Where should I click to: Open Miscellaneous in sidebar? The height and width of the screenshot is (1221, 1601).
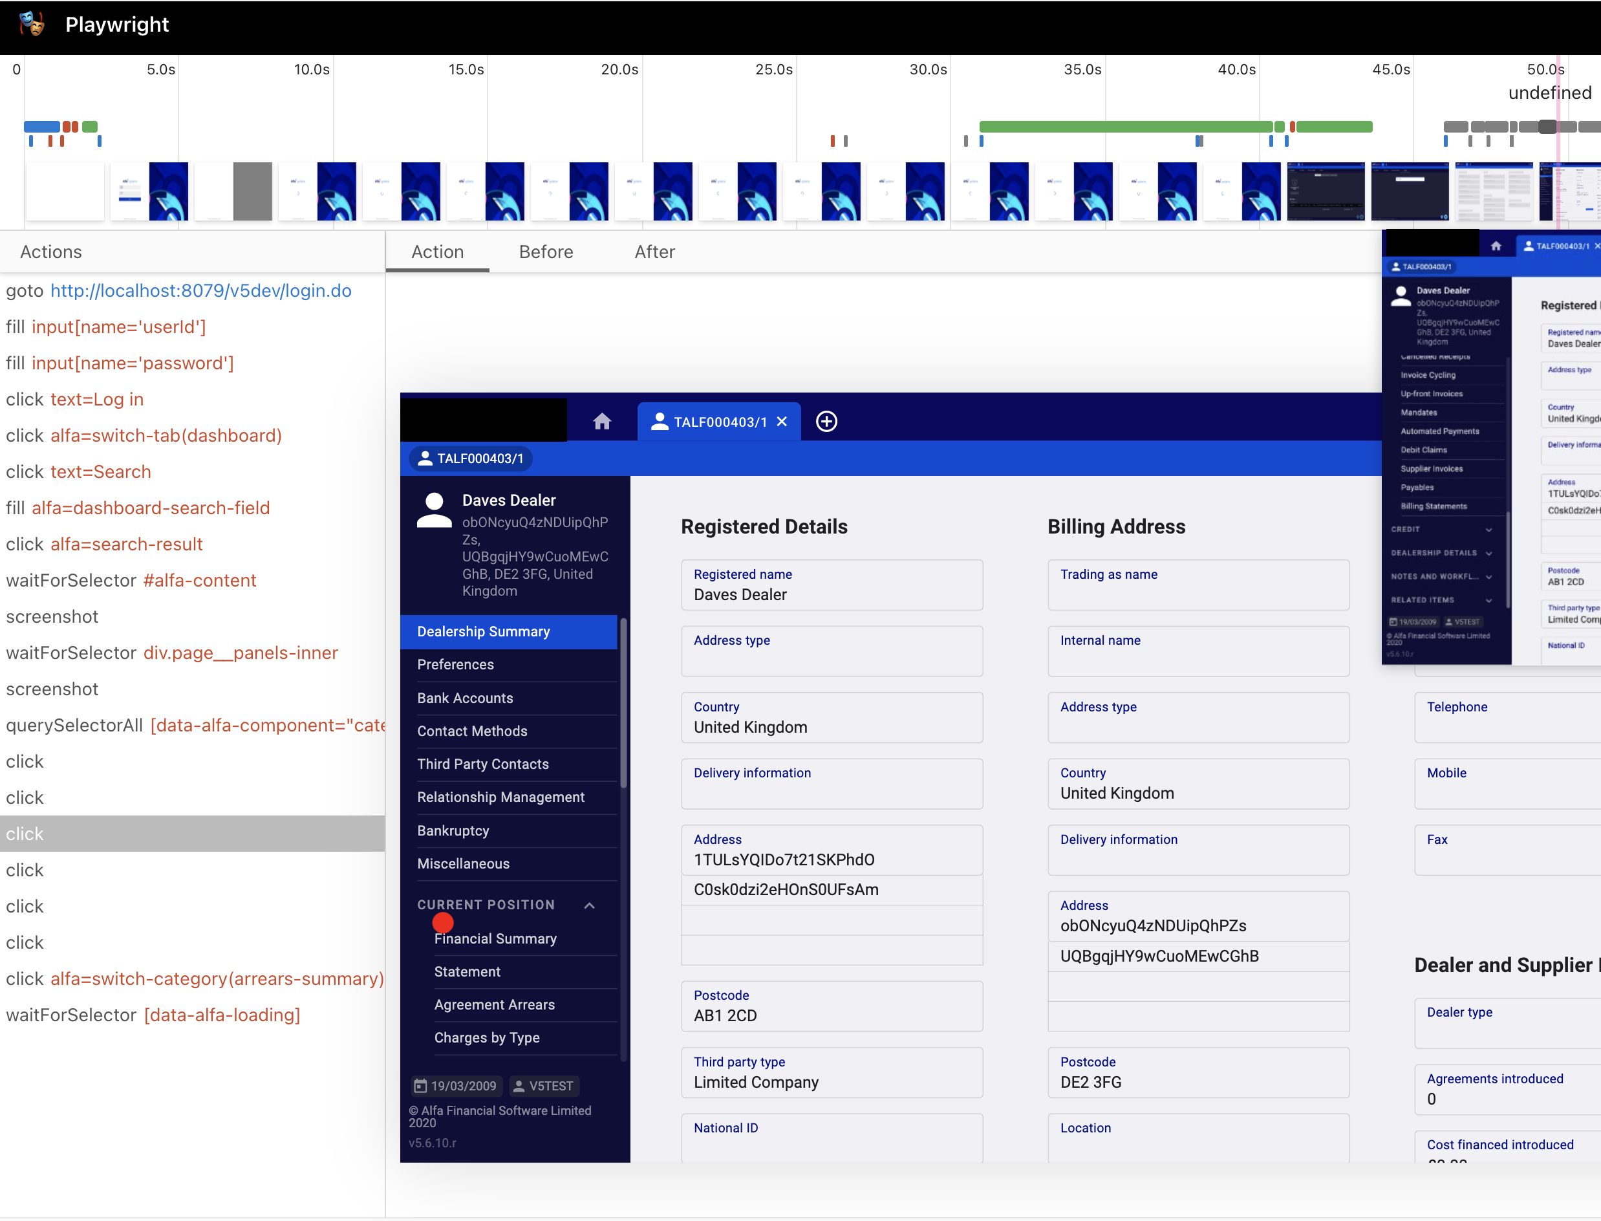click(x=509, y=864)
